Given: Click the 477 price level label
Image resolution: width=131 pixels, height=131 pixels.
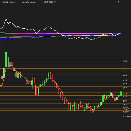Looking at the screenshot, I should click(x=125, y=70).
